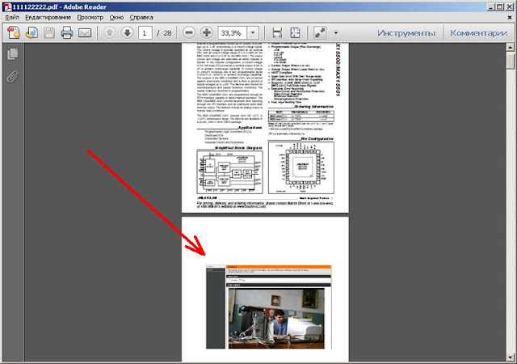Show attachments paperclip panel icon

pos(13,77)
